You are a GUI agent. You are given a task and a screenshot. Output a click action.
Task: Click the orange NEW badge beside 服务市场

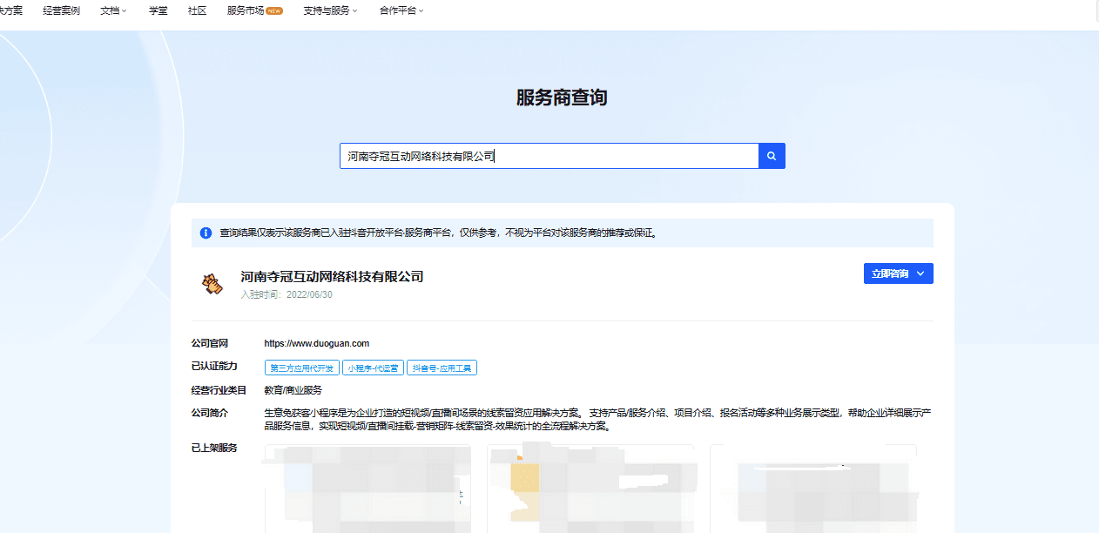pyautogui.click(x=274, y=11)
